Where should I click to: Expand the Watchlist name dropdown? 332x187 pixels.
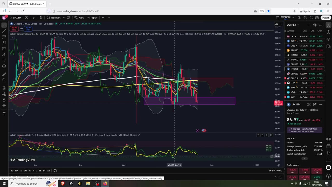coord(293,25)
